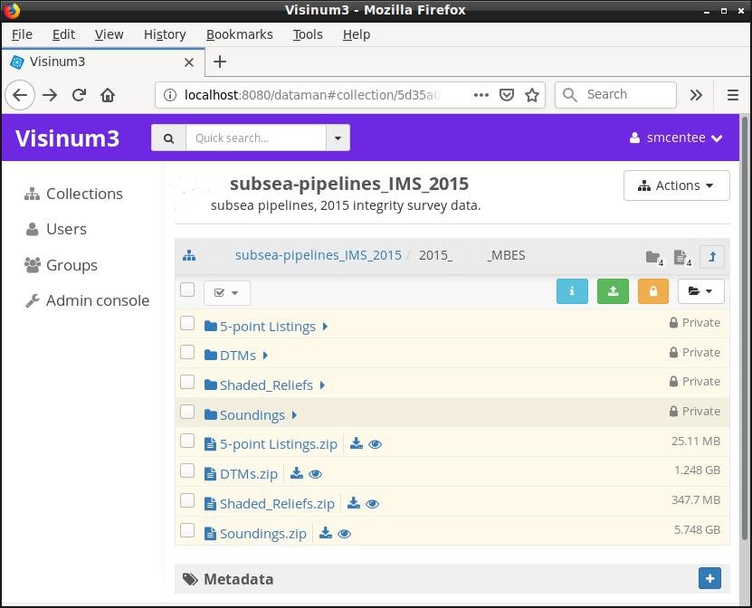Click the folder count icon in breadcrumb bar

[654, 258]
